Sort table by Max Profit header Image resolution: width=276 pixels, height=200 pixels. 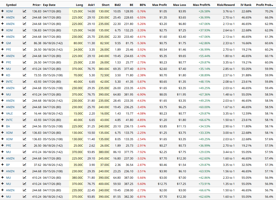point(159,5)
